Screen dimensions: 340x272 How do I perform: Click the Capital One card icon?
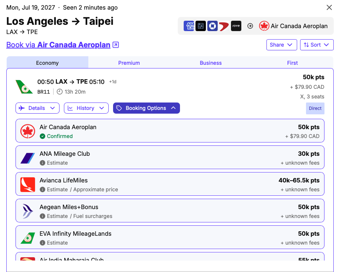(224, 26)
